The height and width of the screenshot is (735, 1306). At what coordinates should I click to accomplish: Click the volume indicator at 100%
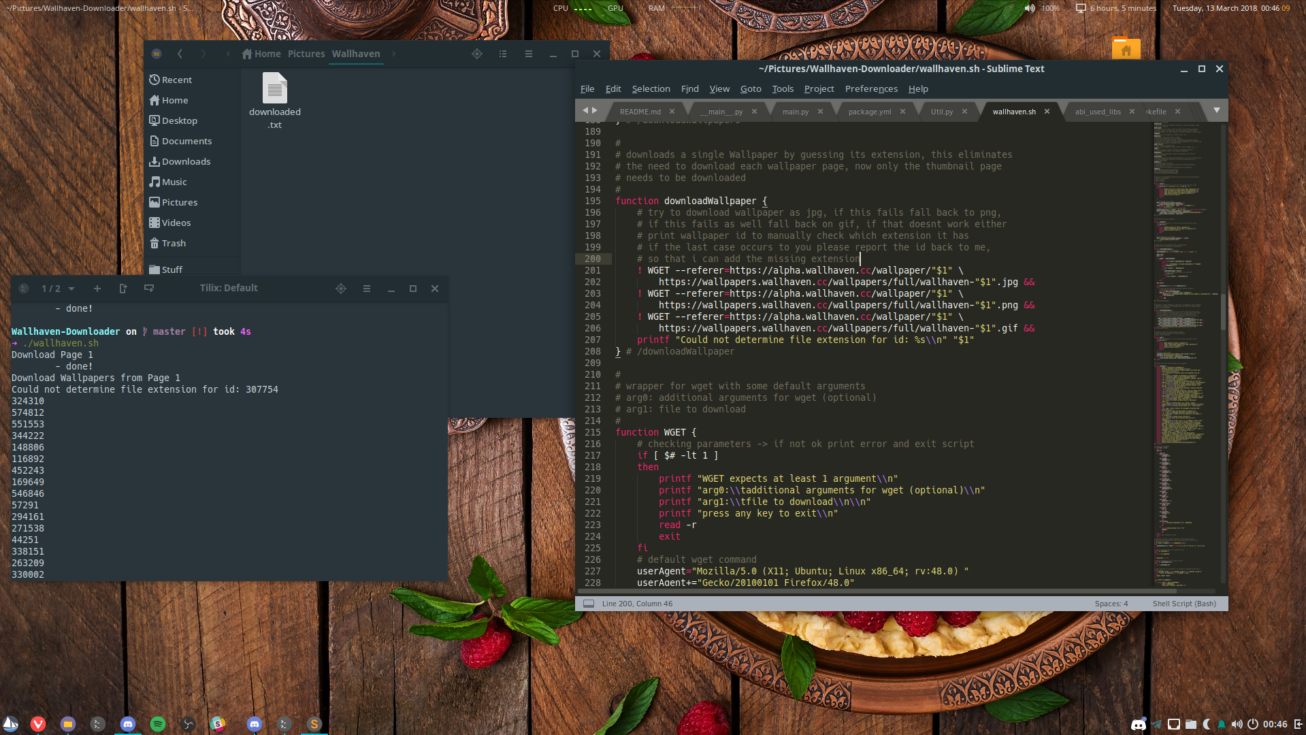1042,8
